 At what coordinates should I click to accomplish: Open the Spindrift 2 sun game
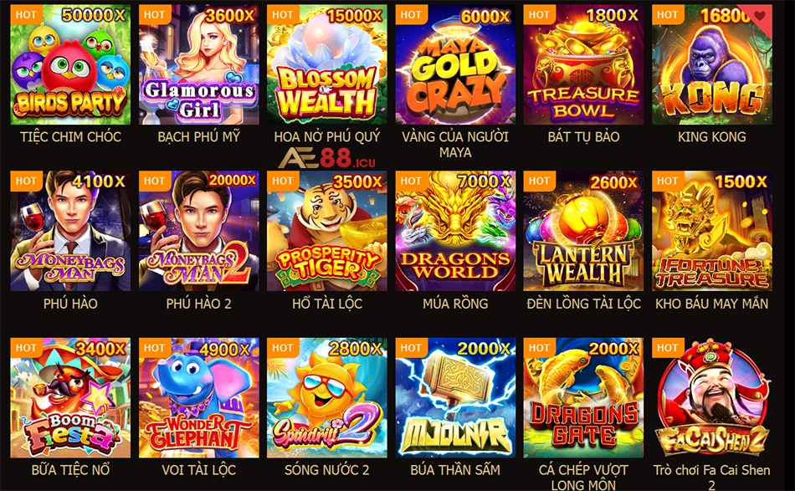click(327, 398)
